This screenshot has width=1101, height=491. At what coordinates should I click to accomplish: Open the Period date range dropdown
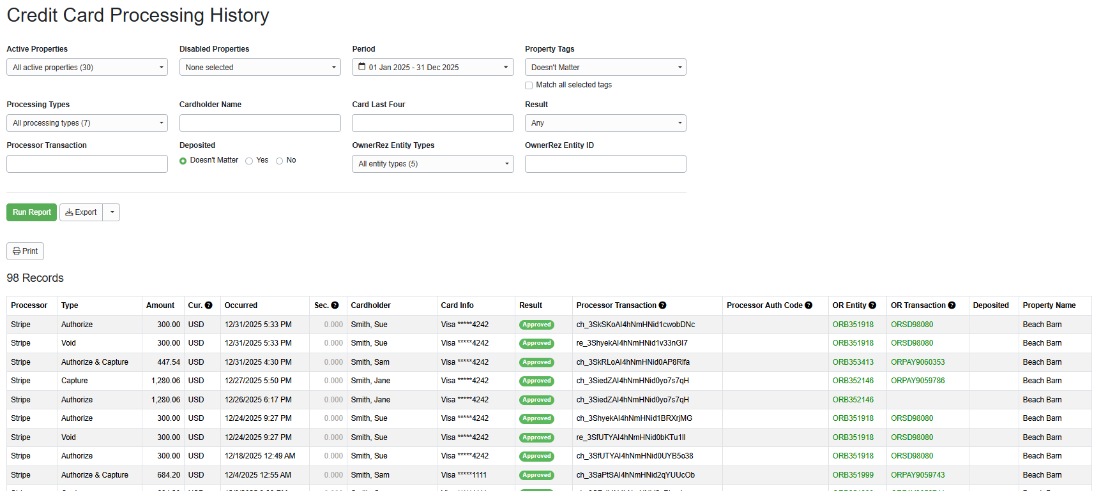click(433, 67)
